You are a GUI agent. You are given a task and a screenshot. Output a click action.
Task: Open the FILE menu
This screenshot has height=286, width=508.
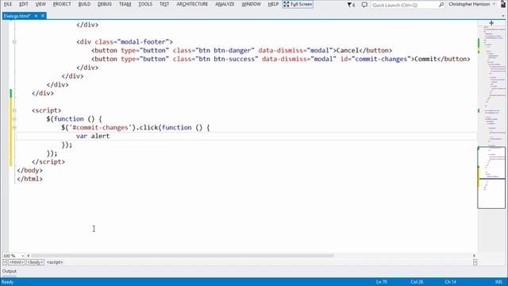click(x=8, y=4)
